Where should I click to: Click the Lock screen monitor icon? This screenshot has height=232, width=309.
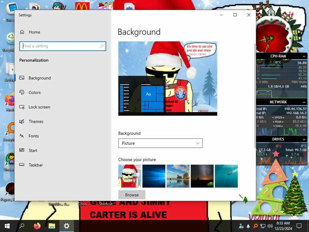coord(22,107)
